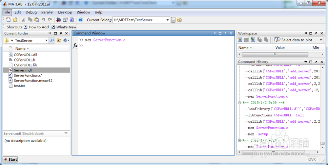This screenshot has height=165, width=328.
Task: Import data into the Workspace
Action: (x=253, y=40)
